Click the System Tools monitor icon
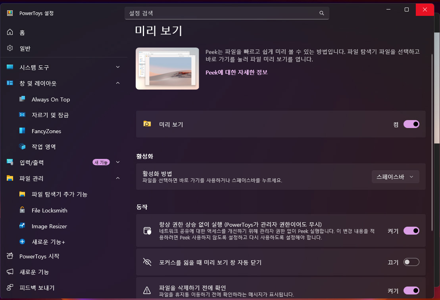The height and width of the screenshot is (300, 440). tap(10, 67)
